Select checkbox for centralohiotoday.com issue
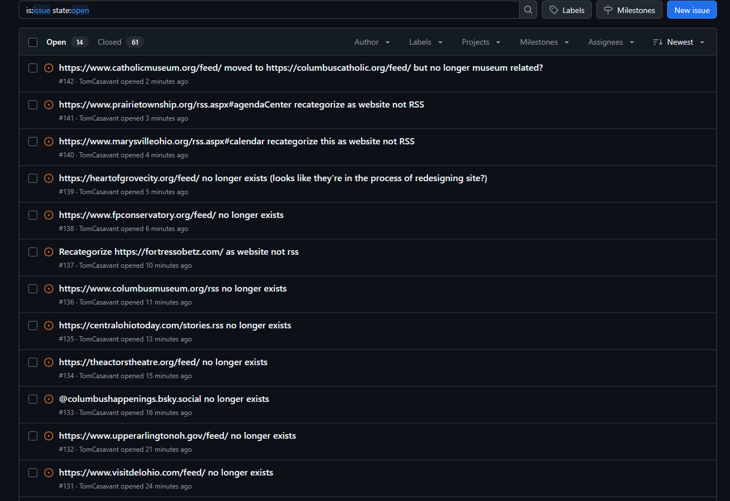Screen dimensions: 730x501 pos(33,326)
